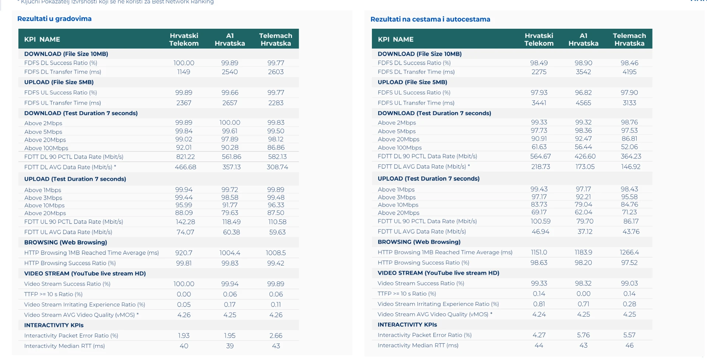The width and height of the screenshot is (707, 362).
Task: Click the value 1008.5
Action: [276, 253]
